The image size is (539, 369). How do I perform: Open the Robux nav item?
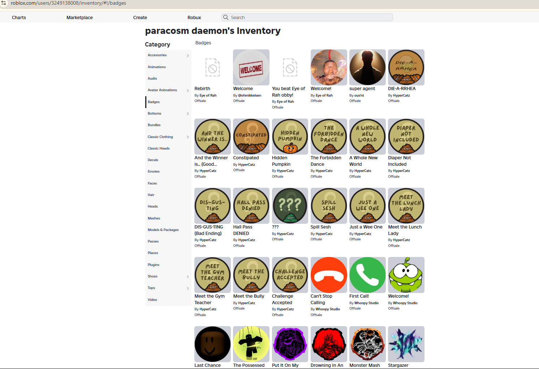pyautogui.click(x=194, y=17)
